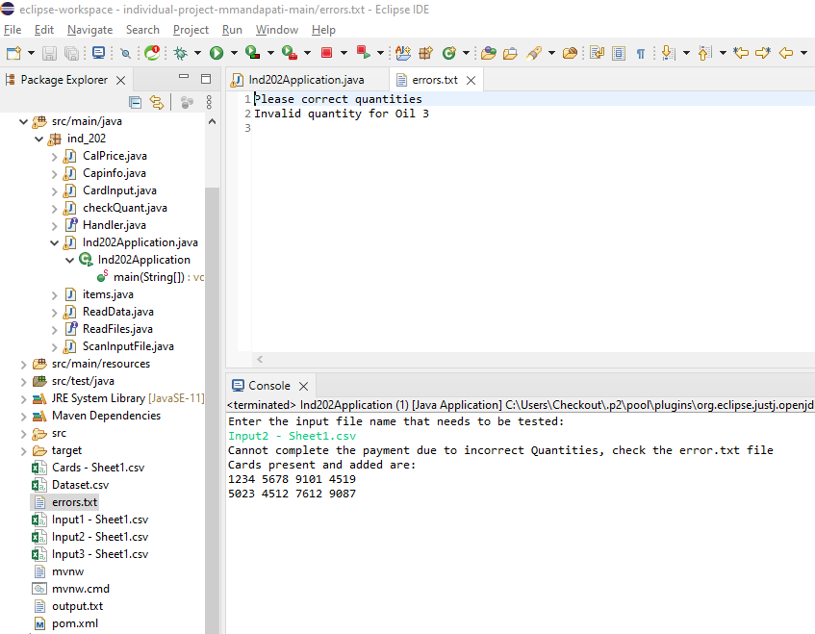Expand Handler.java in the tree
The height and width of the screenshot is (634, 815).
click(x=55, y=225)
